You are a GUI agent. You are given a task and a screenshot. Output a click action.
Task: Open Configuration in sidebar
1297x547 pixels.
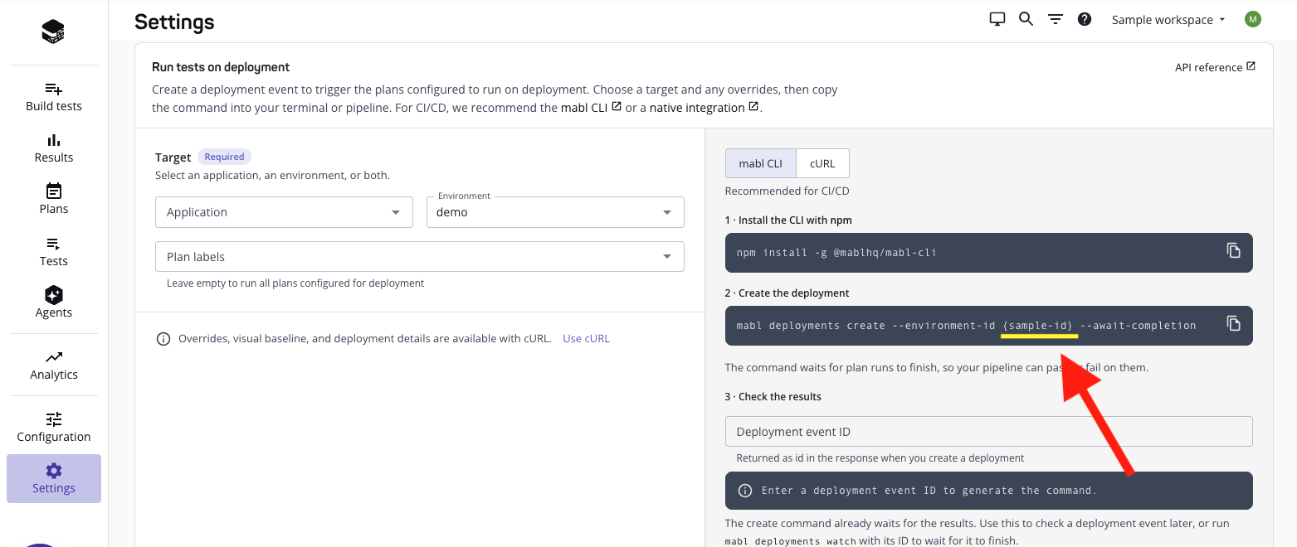[x=54, y=428]
